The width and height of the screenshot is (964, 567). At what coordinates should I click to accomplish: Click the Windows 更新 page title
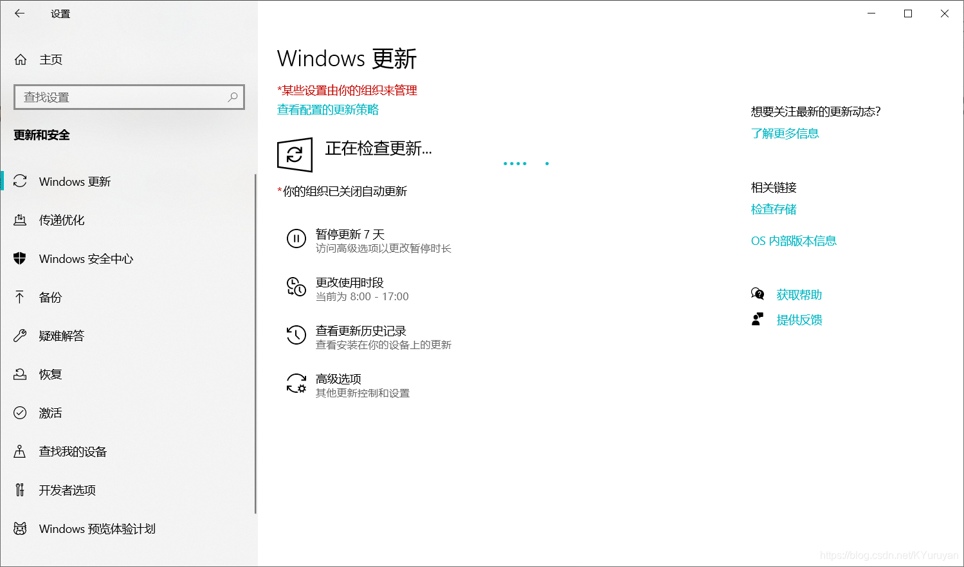point(347,59)
